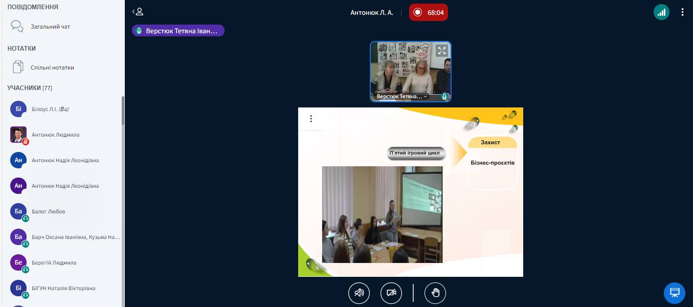Toggle webcam sharing button
This screenshot has width=693, height=307.
[x=391, y=293]
